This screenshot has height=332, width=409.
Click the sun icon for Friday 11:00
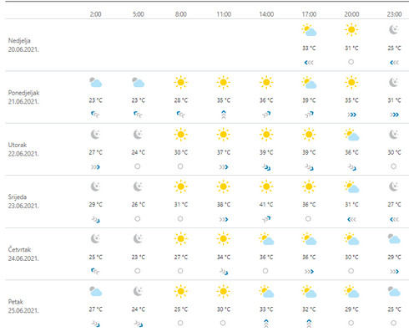pos(224,291)
